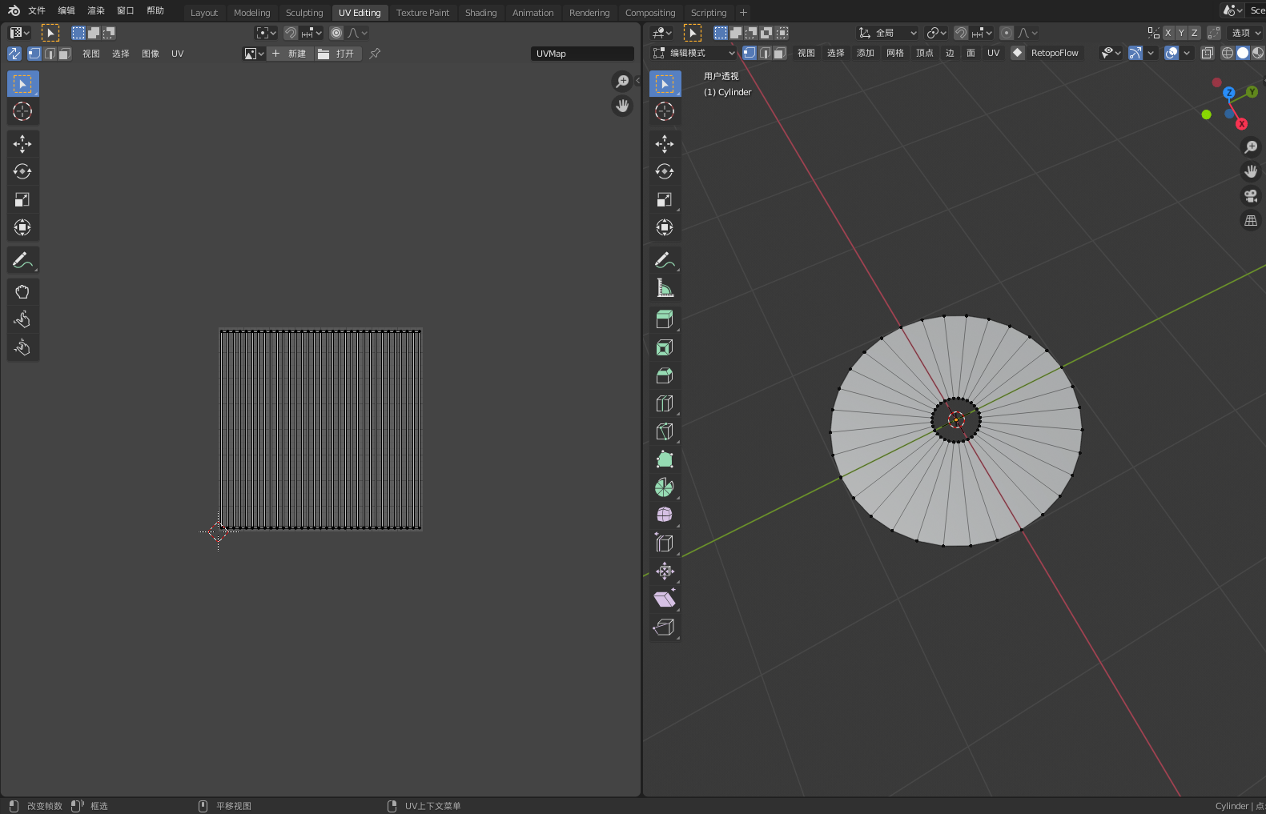Viewport: 1266px width, 814px height.
Task: Open the edit mode dropdown
Action: click(694, 53)
